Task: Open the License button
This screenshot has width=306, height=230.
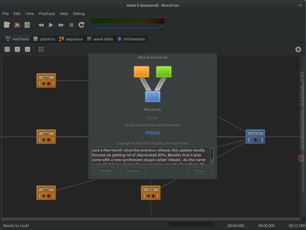Action: (x=133, y=170)
